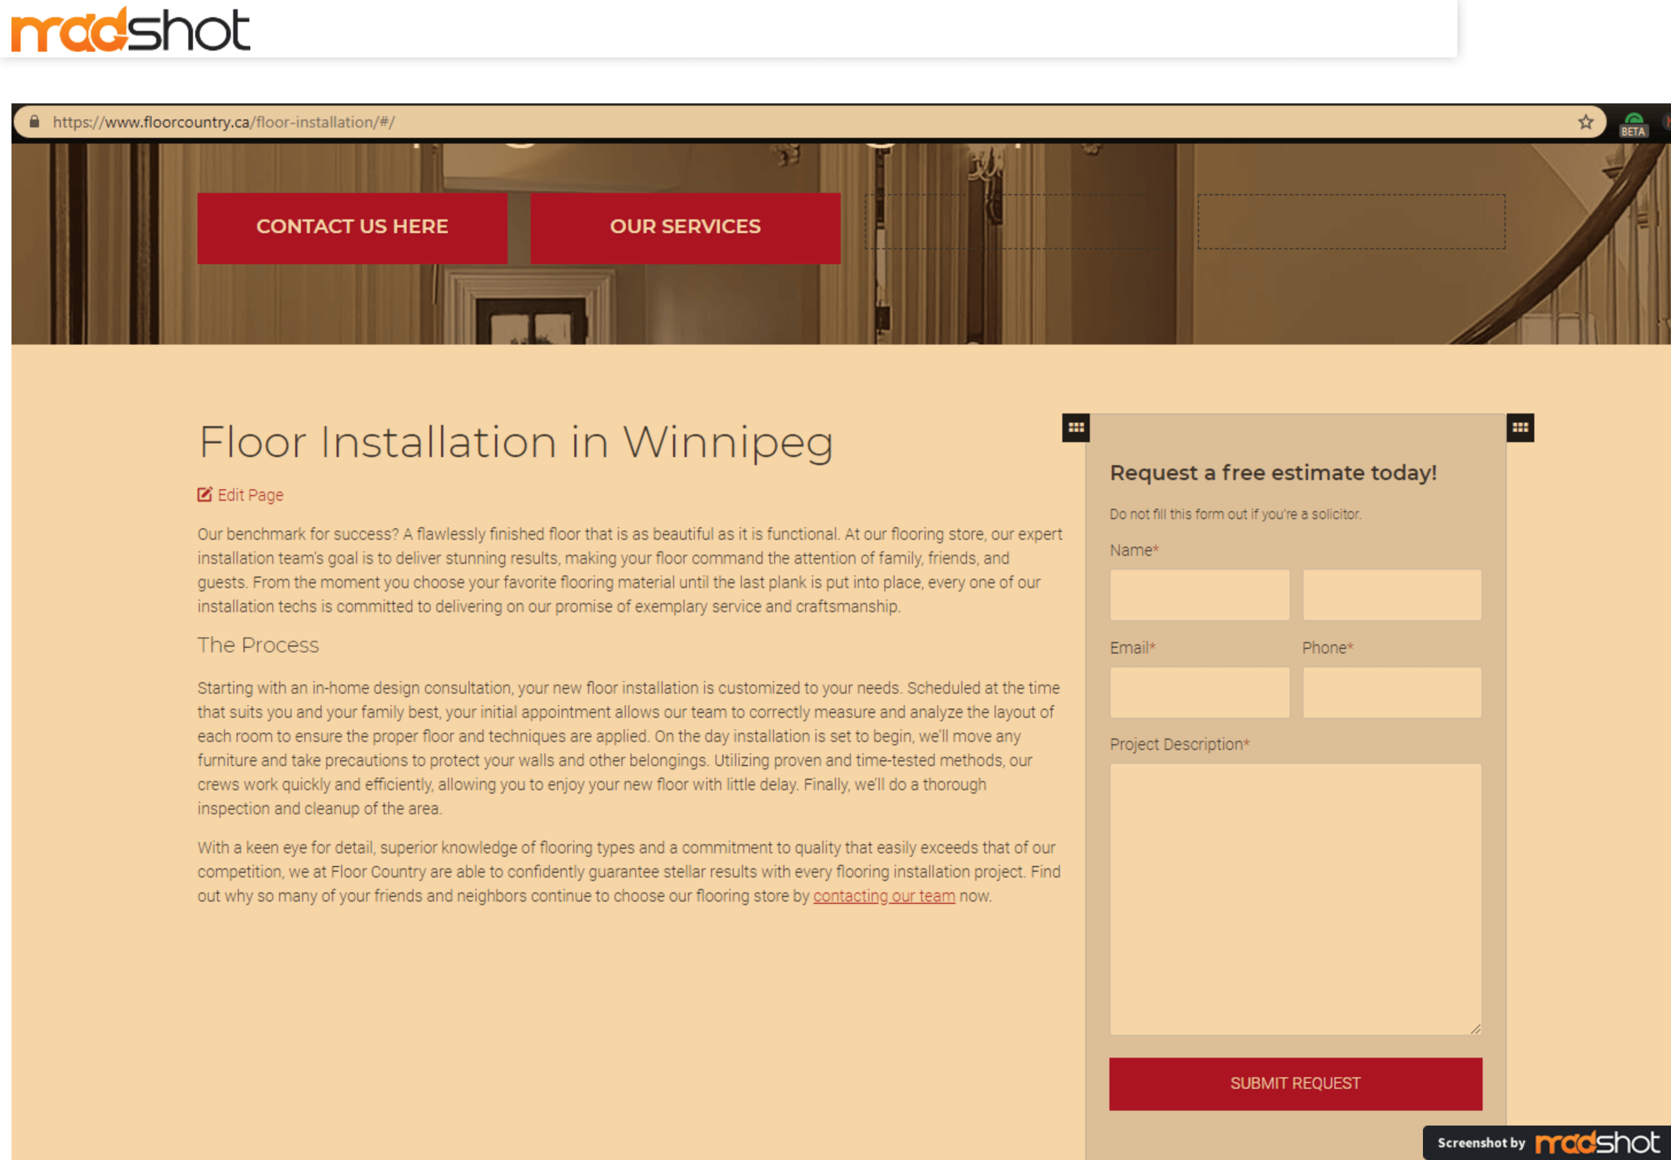Click into the Email field
Screen dimensions: 1671x1160
pyautogui.click(x=1200, y=692)
